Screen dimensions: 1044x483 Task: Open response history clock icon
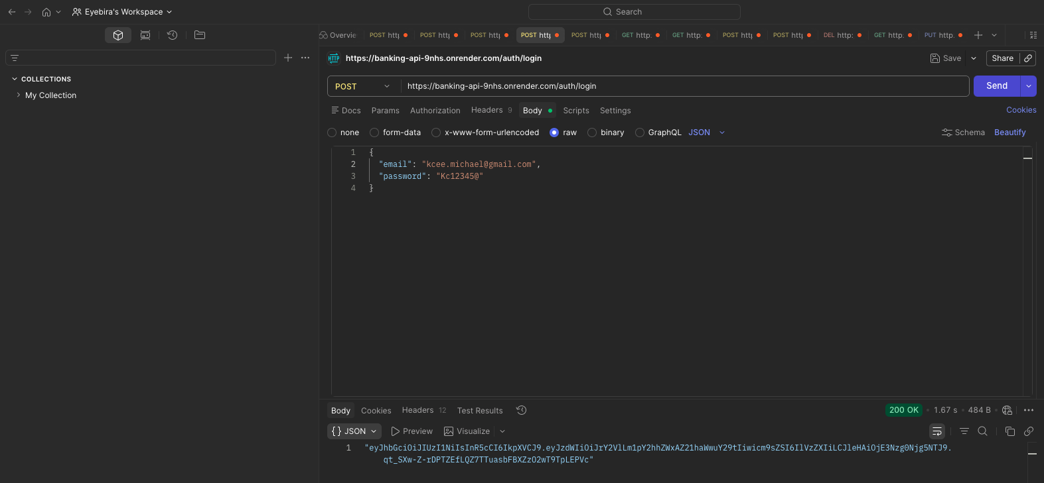pos(522,410)
